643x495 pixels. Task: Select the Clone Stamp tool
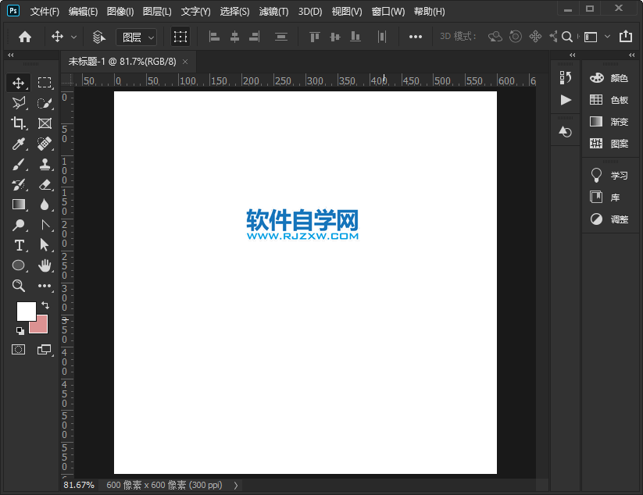click(x=45, y=164)
